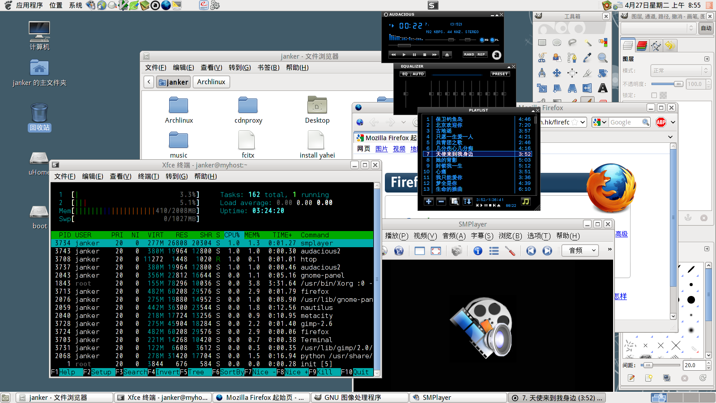Switch to GIMP channels tab
Screen dimensions: 716x403
(642, 45)
